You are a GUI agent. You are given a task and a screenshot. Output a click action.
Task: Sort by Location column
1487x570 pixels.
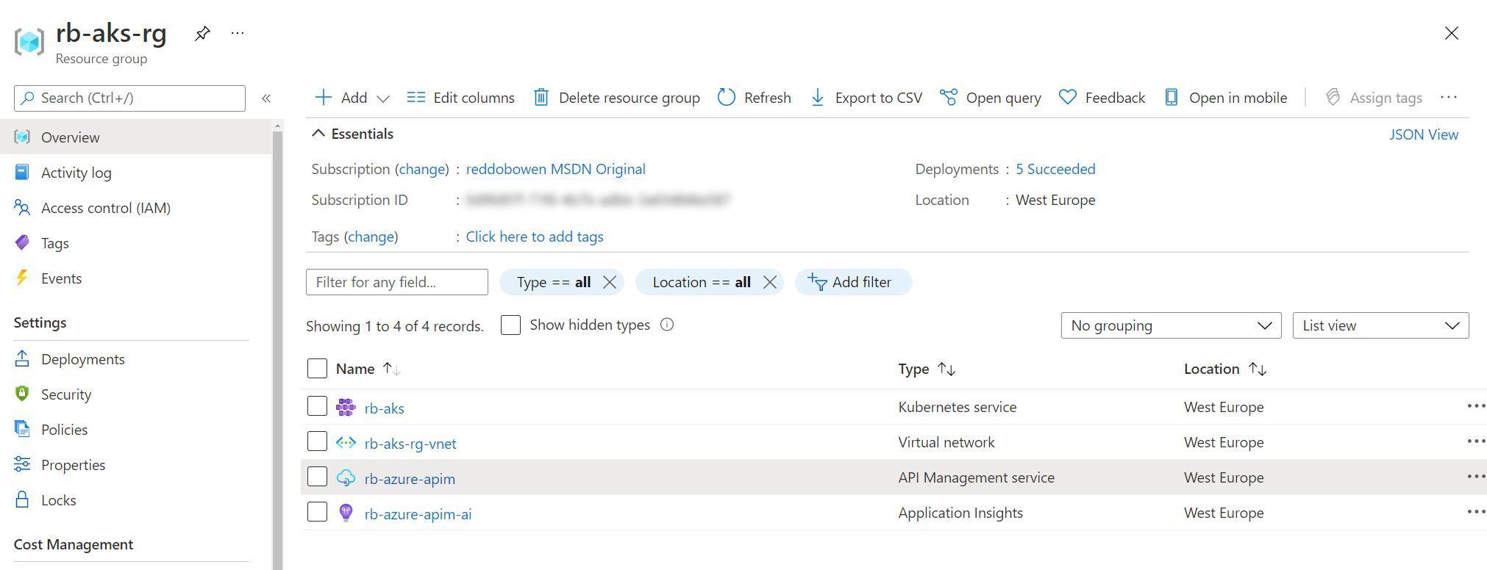1225,369
